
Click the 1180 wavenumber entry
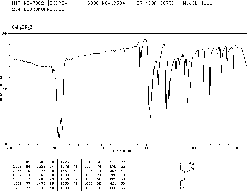tap(65, 188)
